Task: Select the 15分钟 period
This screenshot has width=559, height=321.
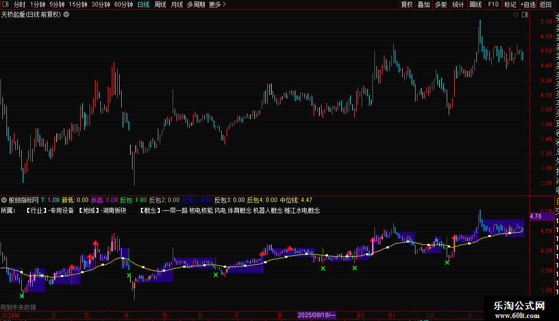Action: [78, 4]
